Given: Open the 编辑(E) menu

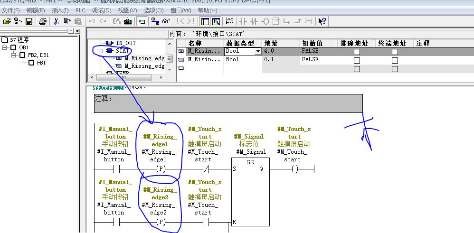Looking at the screenshot, I should tap(35, 10).
